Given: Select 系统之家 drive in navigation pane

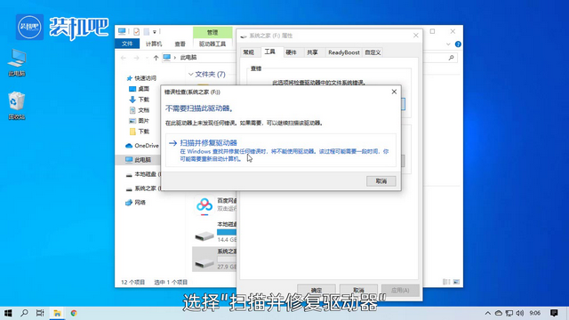Looking at the screenshot, I should [142, 188].
